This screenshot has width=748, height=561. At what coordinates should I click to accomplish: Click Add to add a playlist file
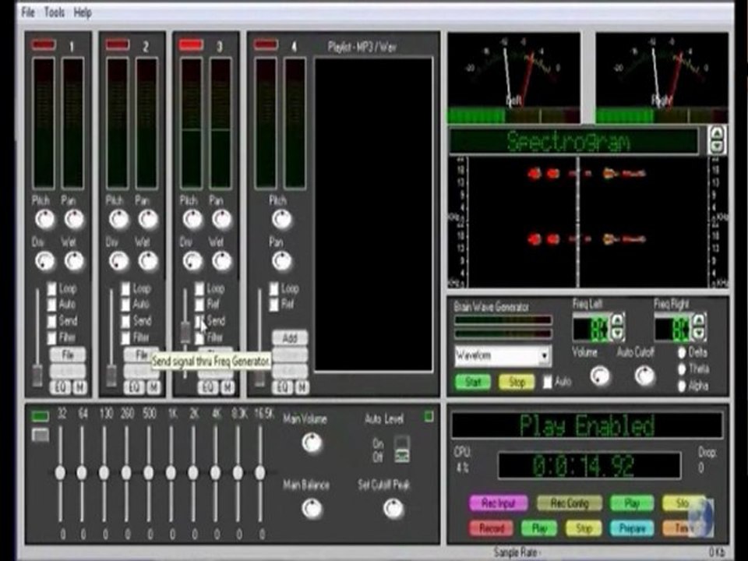pos(290,338)
